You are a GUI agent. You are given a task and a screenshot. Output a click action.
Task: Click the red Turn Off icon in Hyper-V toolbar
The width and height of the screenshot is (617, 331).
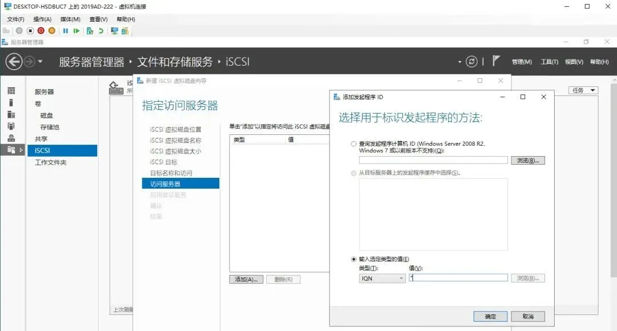pyautogui.click(x=41, y=32)
